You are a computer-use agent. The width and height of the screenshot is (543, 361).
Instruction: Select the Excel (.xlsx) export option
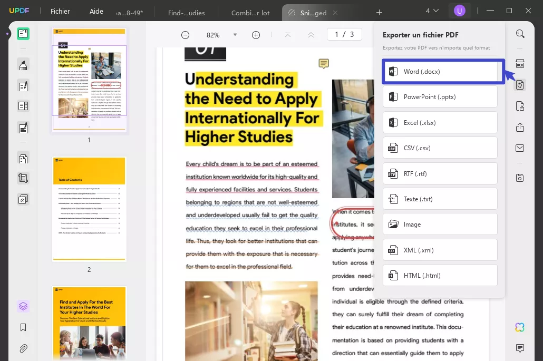tap(440, 122)
